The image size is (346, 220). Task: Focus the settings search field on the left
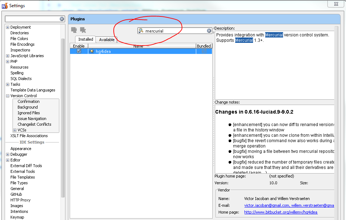pos(35,19)
